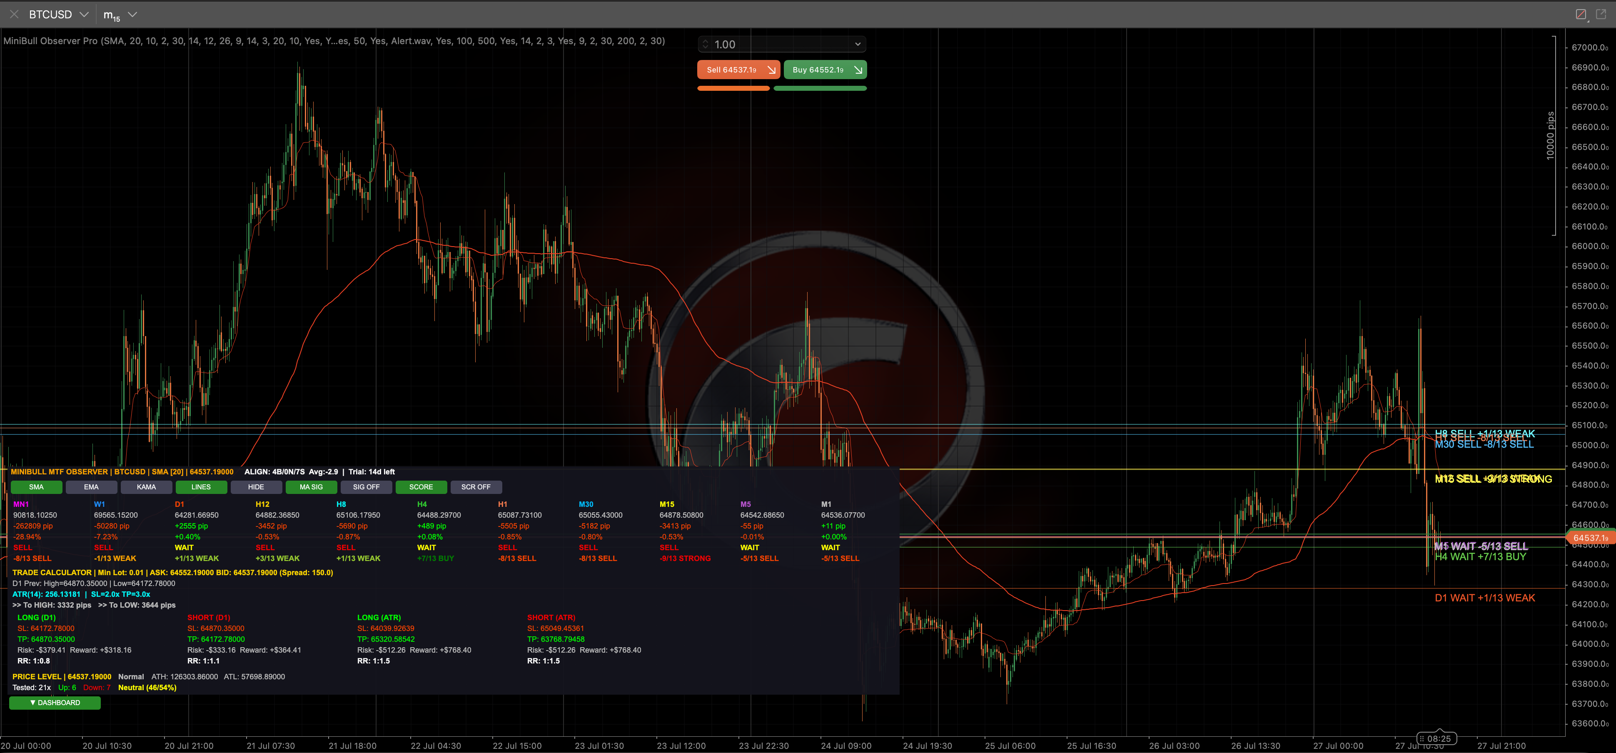Click the volume stepper arrows beside 1.00
The width and height of the screenshot is (1616, 753).
(706, 44)
